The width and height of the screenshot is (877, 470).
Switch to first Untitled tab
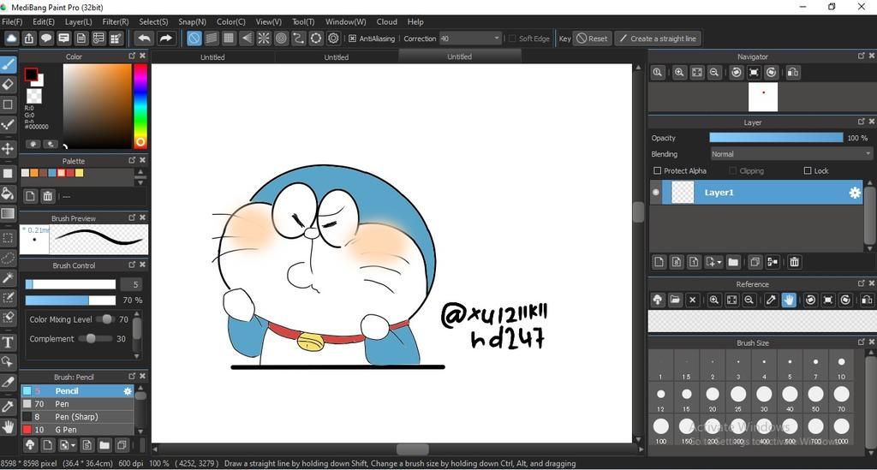coord(212,57)
